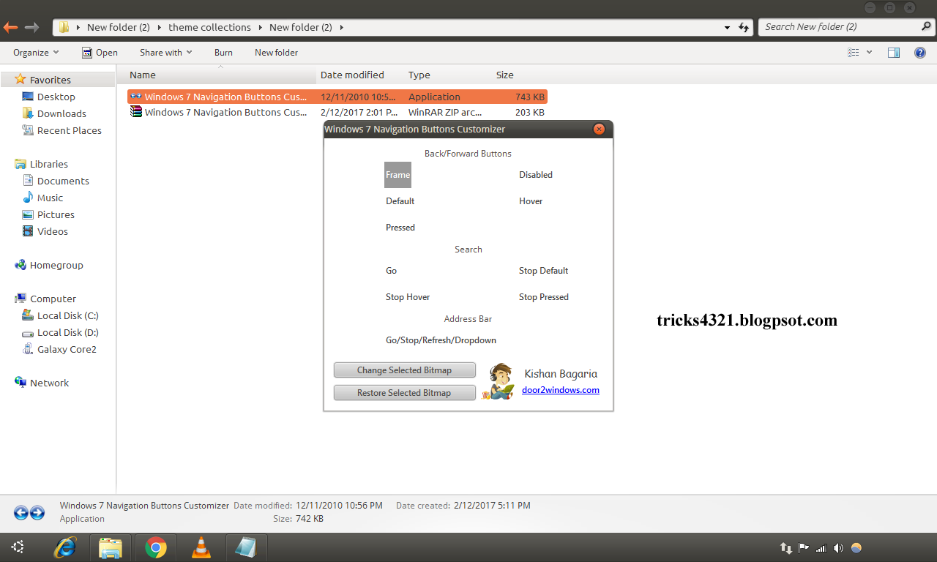Click the theme collections breadcrumb
Viewport: 937px width, 562px height.
click(x=209, y=27)
